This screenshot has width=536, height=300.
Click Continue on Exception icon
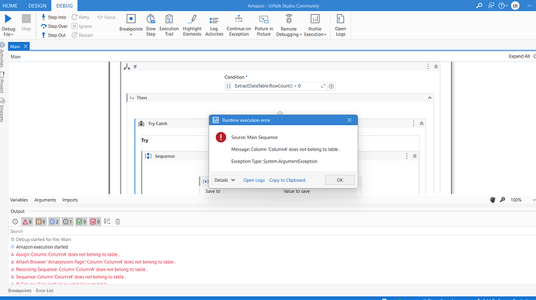coord(238,19)
